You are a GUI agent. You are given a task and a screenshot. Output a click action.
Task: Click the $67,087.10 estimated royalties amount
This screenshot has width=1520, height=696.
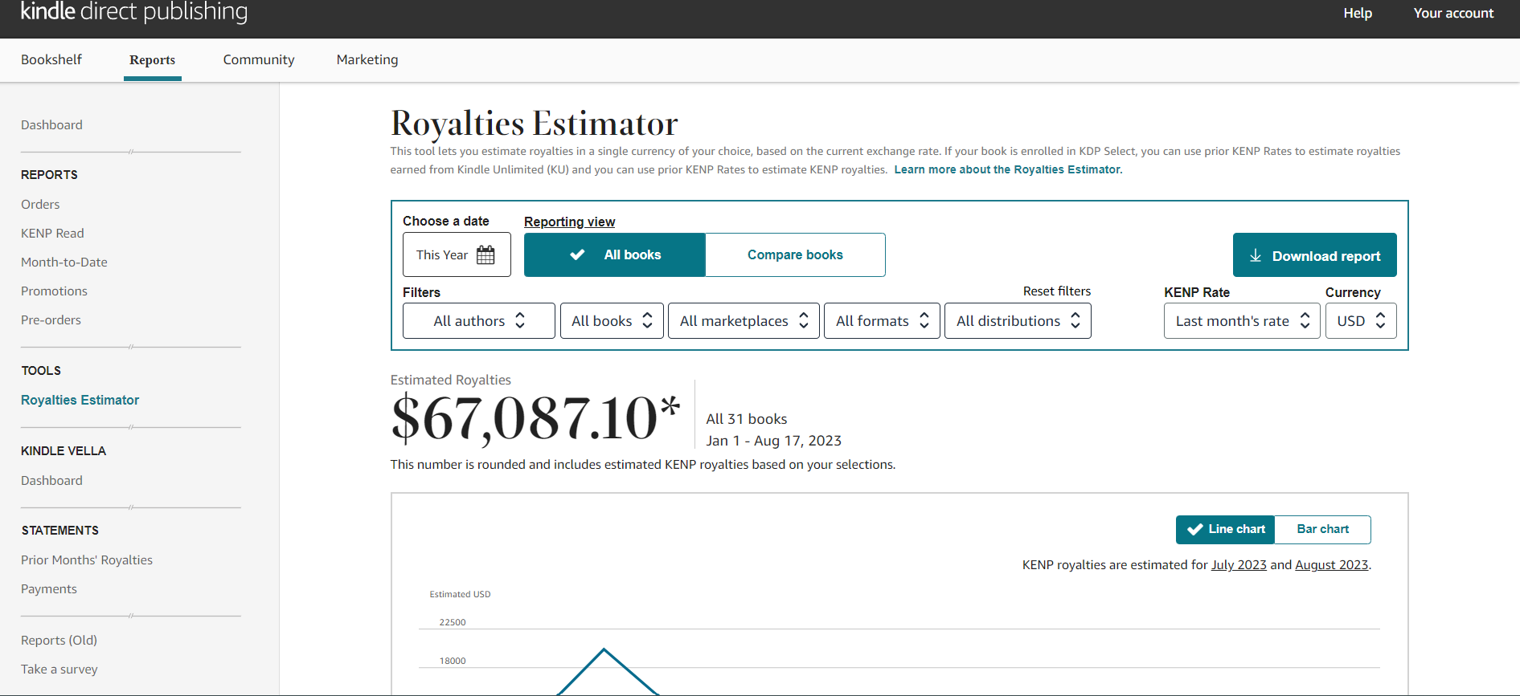tap(535, 417)
